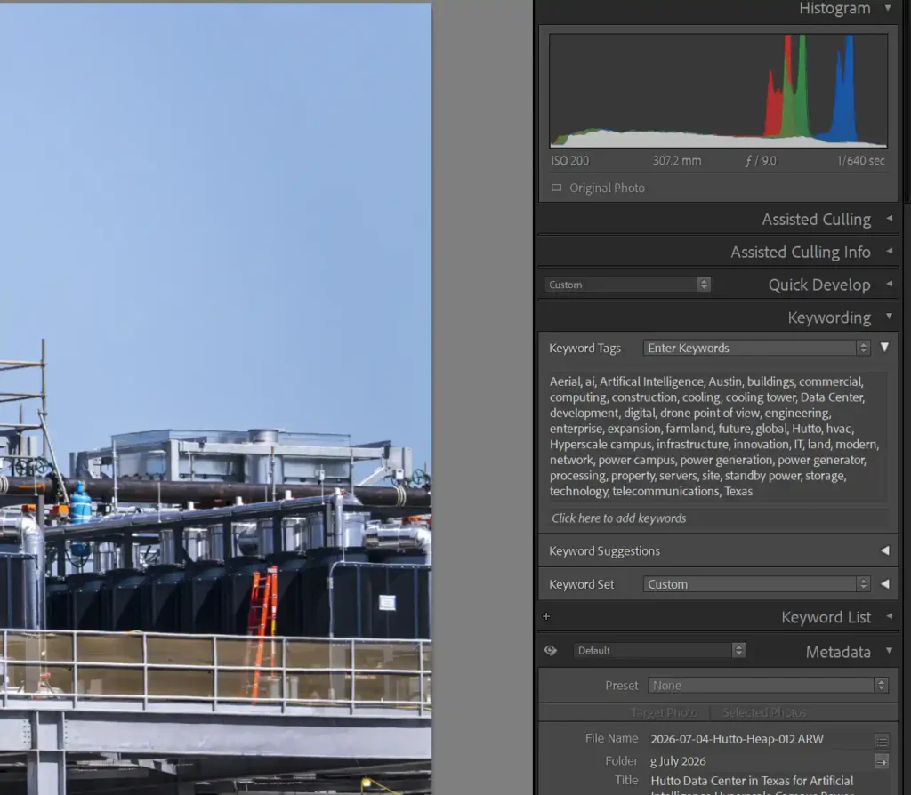911x795 pixels.
Task: Click the Folder value g July 2026
Action: 678,760
